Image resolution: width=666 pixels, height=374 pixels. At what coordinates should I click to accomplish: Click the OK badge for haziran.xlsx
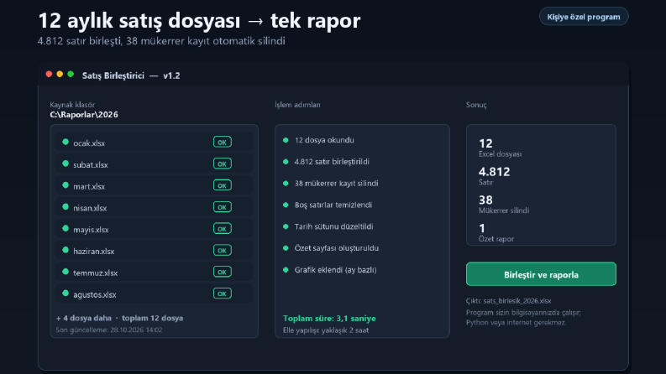pos(223,250)
